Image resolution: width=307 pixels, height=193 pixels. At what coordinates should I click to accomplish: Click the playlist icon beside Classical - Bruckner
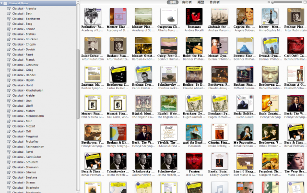[x=9, y=39]
